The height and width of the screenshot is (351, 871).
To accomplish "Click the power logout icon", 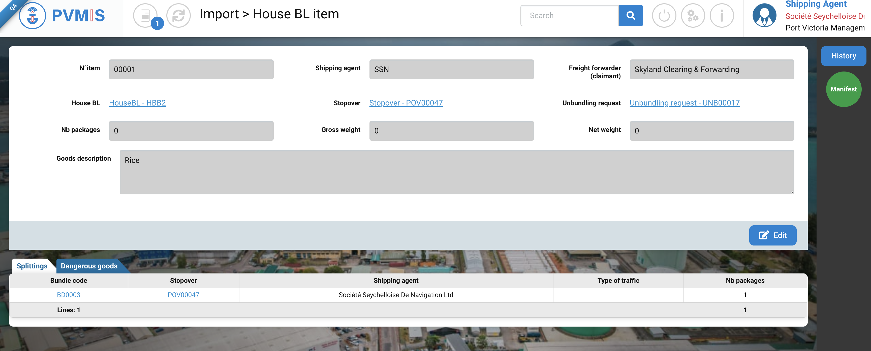I will [664, 16].
